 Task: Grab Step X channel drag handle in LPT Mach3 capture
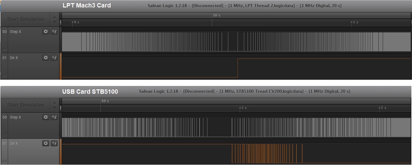click(4, 49)
